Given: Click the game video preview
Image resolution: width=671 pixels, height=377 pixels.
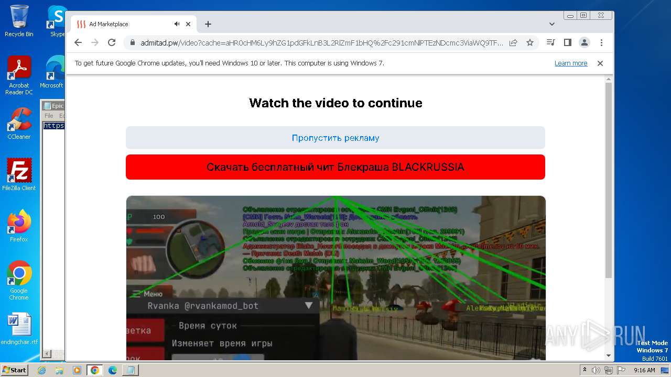Looking at the screenshot, I should point(335,278).
